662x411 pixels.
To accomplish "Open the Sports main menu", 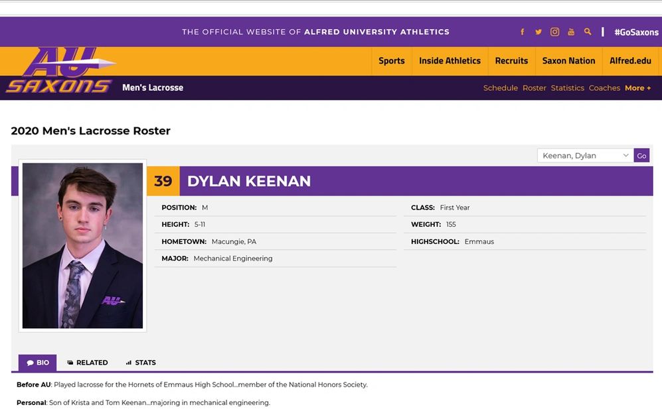I will click(x=391, y=61).
